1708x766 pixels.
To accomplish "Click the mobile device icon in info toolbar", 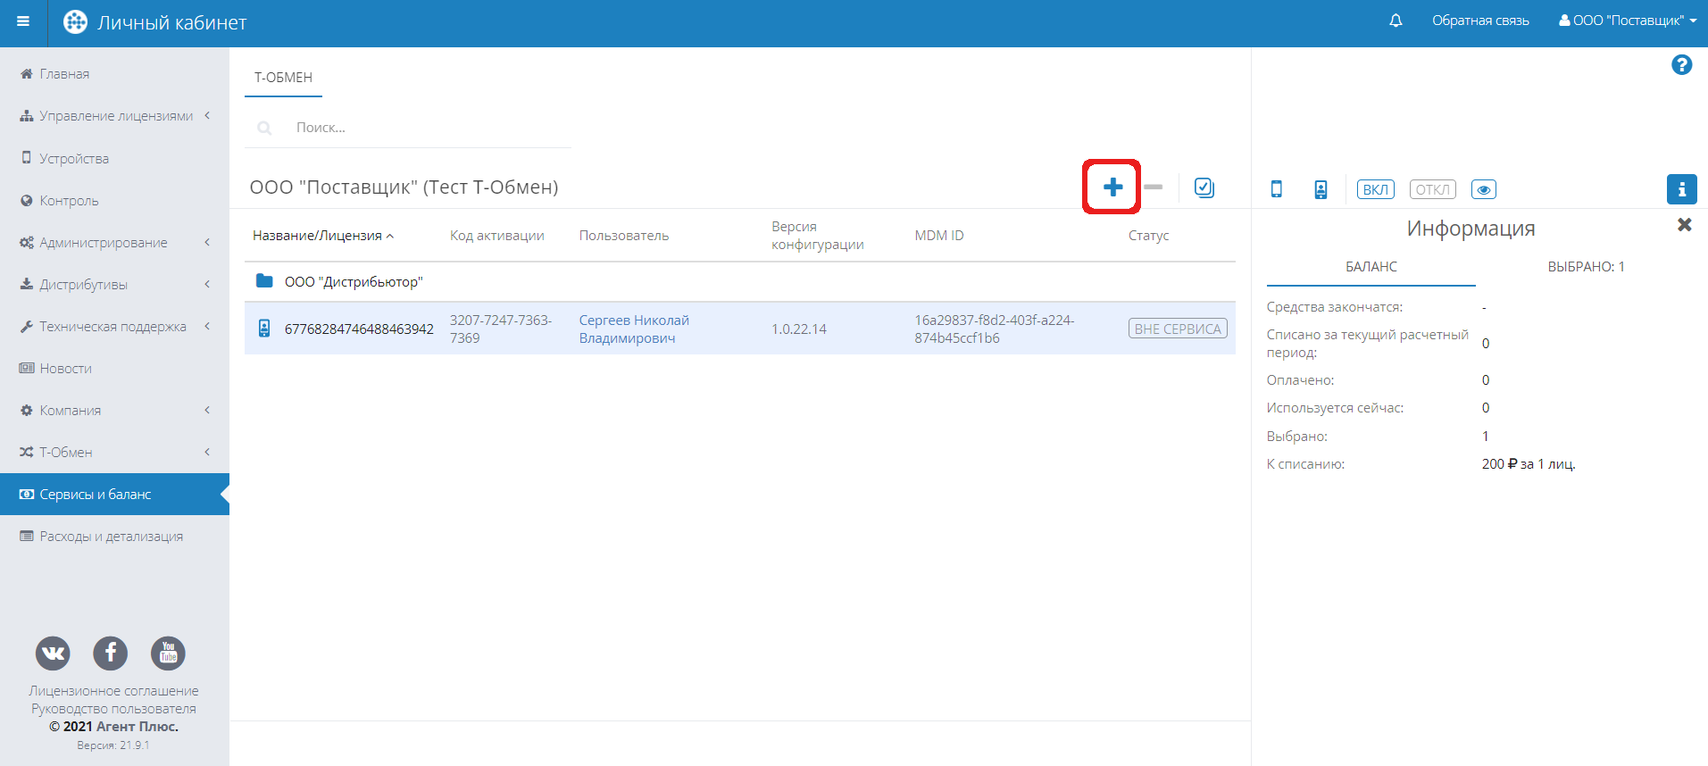I will pos(1277,189).
